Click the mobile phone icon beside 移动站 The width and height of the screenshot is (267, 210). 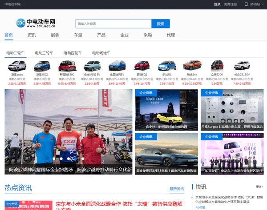click(246, 4)
